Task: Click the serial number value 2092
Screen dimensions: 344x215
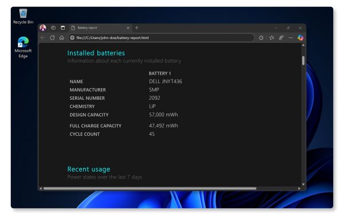Action: pos(154,98)
